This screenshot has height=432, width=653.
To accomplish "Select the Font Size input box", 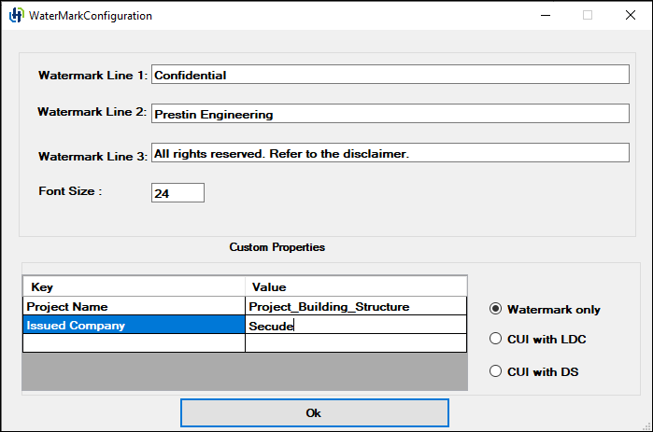I will point(177,193).
